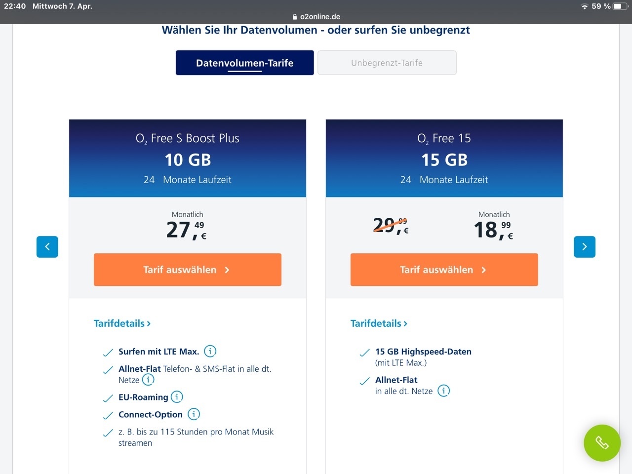The width and height of the screenshot is (632, 474).
Task: Tap the date 'Mittwoch 7. Apr.'
Action: 62,6
